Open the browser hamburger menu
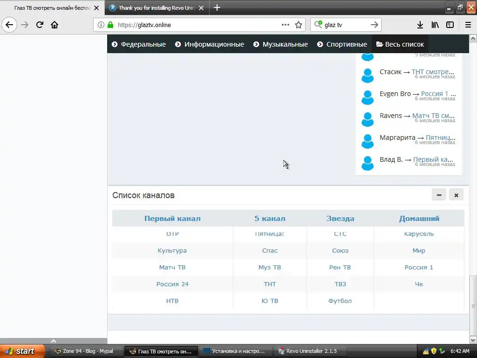This screenshot has width=477, height=358. tap(468, 25)
